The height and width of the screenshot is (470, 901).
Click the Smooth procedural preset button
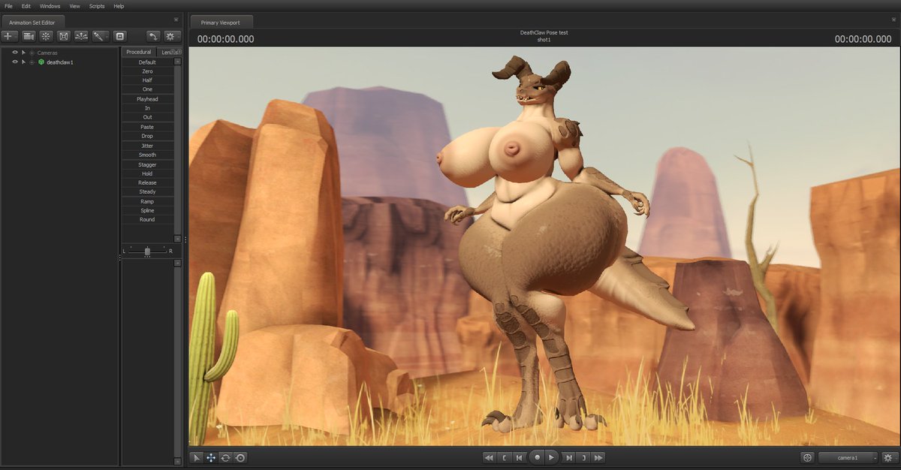click(147, 155)
